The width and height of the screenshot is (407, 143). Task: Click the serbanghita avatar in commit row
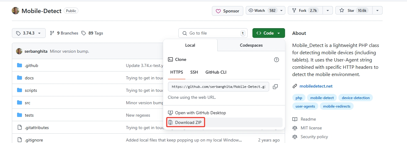point(19,51)
